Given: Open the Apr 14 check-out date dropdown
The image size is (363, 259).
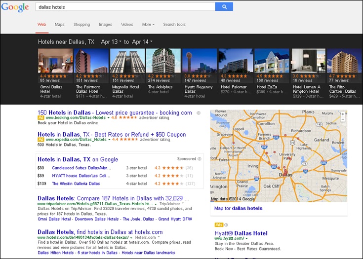Looking at the screenshot, I should pos(142,42).
